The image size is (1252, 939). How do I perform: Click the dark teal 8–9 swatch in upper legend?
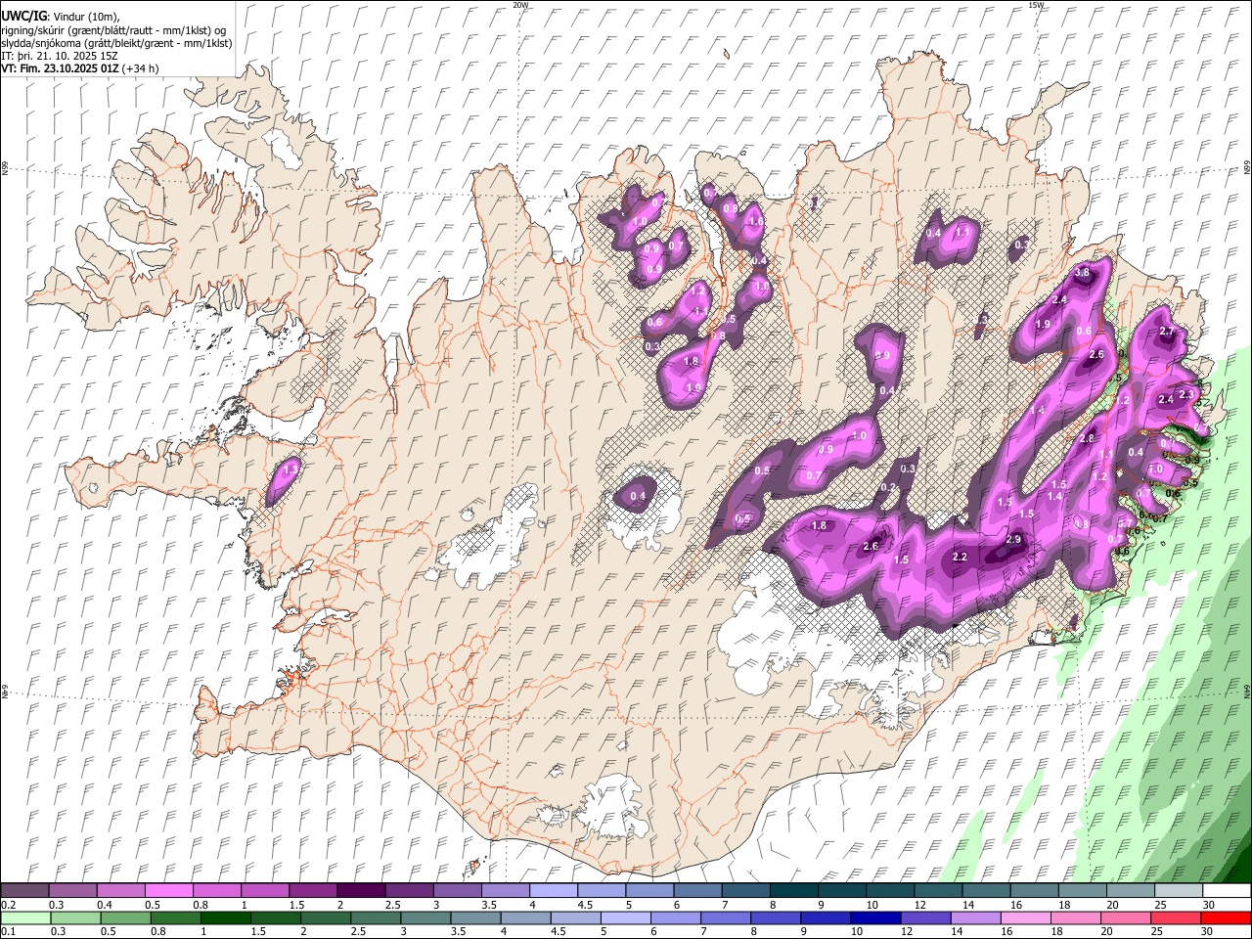click(x=792, y=891)
